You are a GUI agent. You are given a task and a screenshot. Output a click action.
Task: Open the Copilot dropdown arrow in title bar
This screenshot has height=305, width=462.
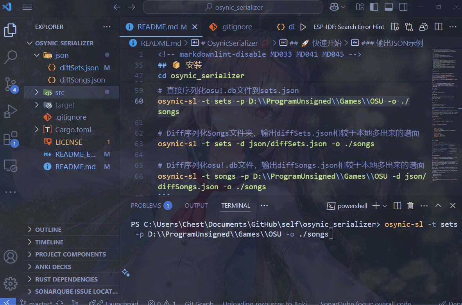pos(343,7)
